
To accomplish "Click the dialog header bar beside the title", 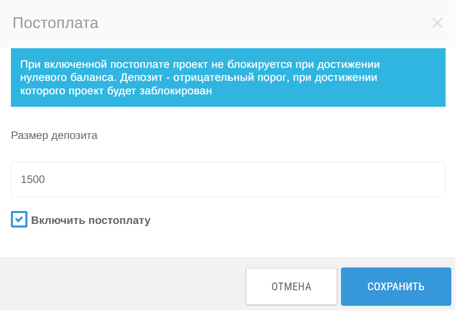I will pos(259,23).
